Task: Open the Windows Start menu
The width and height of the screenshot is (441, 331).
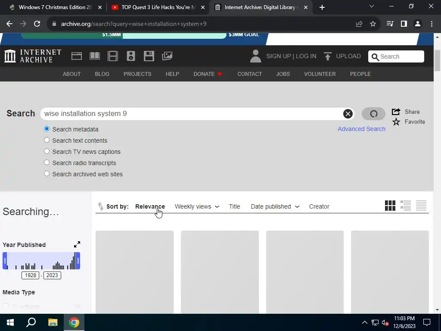Action: pyautogui.click(x=10, y=322)
